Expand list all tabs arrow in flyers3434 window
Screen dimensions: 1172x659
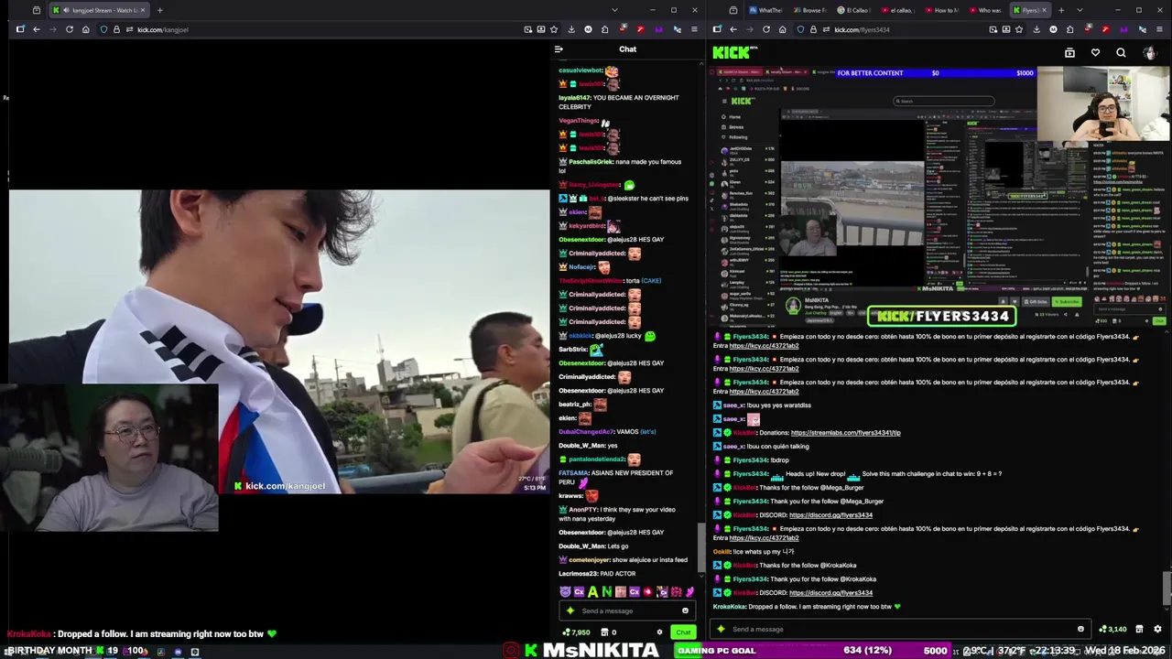[x=1079, y=10]
